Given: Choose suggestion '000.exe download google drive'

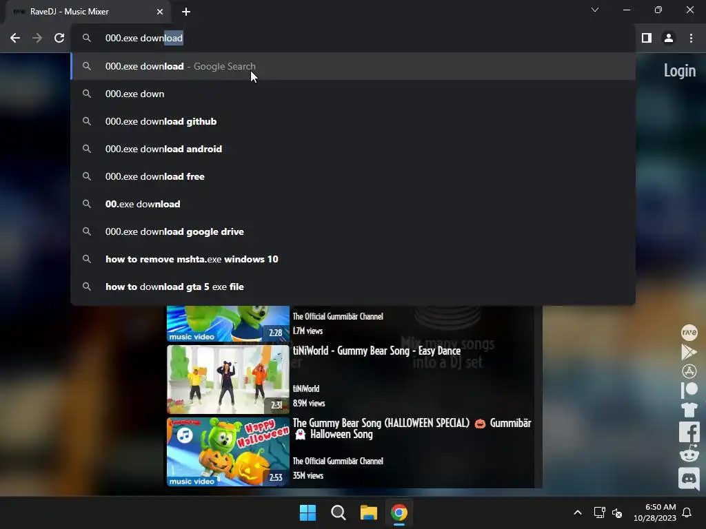Looking at the screenshot, I should 354,231.
